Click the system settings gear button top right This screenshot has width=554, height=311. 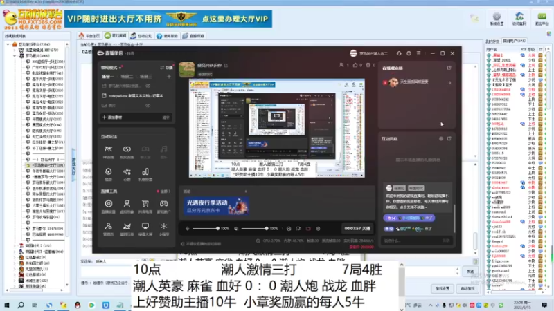coord(497,19)
